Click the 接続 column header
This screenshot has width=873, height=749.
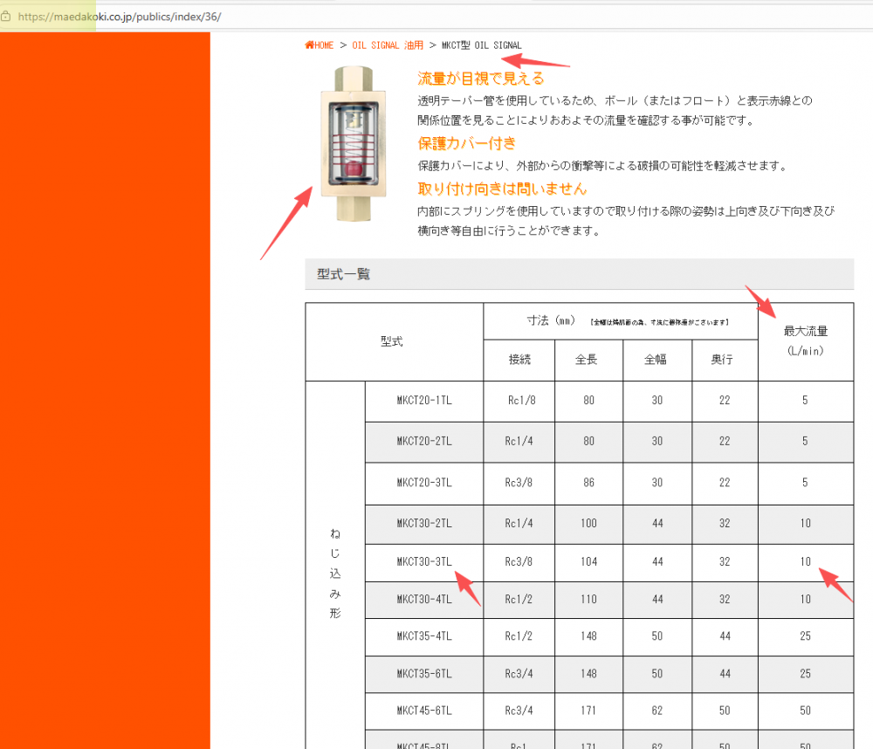tap(519, 360)
